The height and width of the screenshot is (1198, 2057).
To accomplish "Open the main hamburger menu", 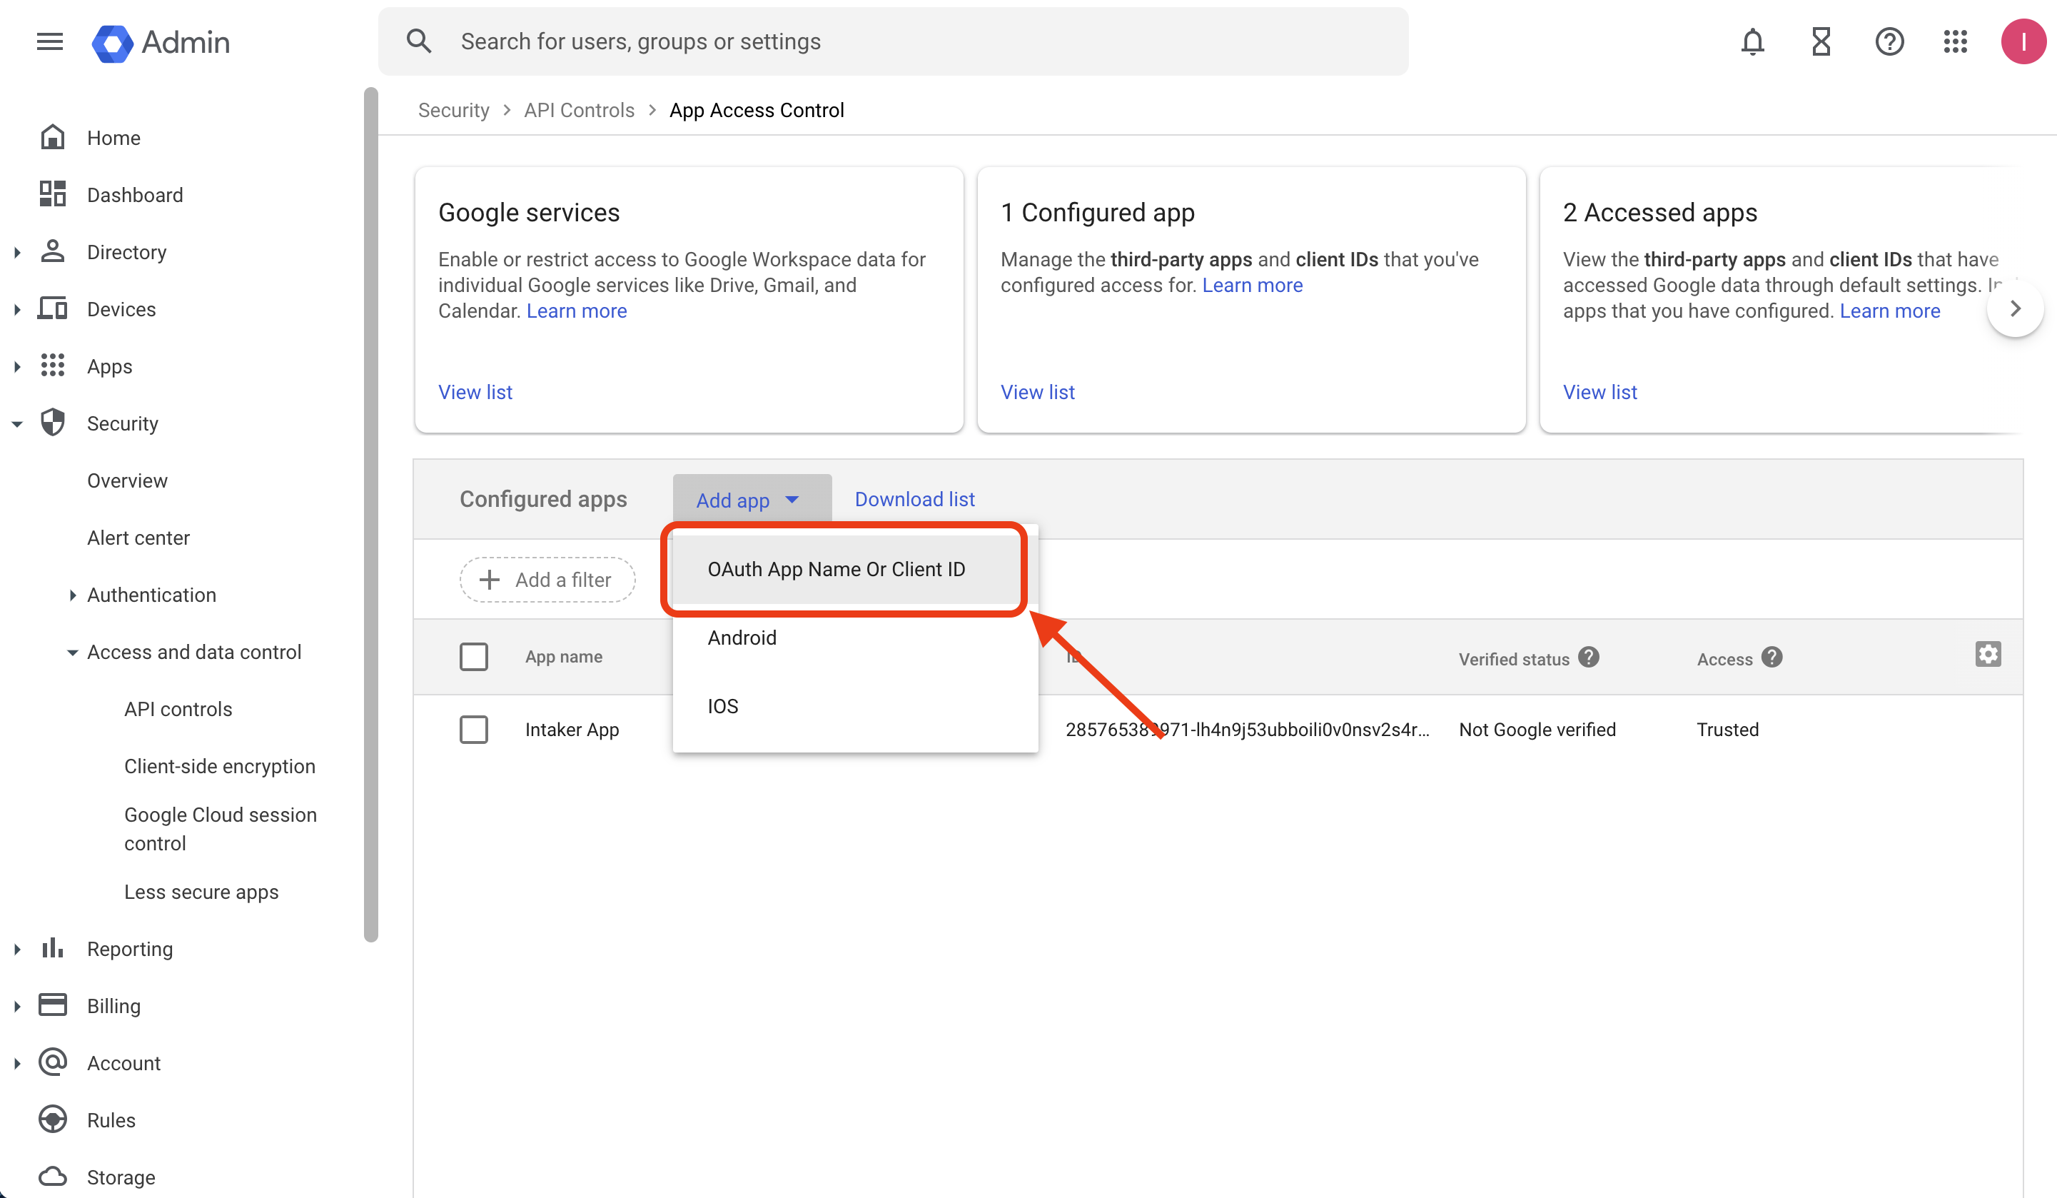I will [50, 41].
